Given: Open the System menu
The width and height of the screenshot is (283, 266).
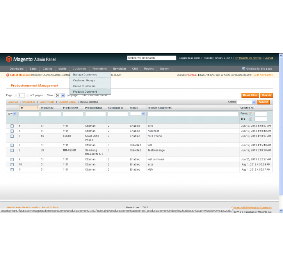Looking at the screenshot, I should coord(165,69).
